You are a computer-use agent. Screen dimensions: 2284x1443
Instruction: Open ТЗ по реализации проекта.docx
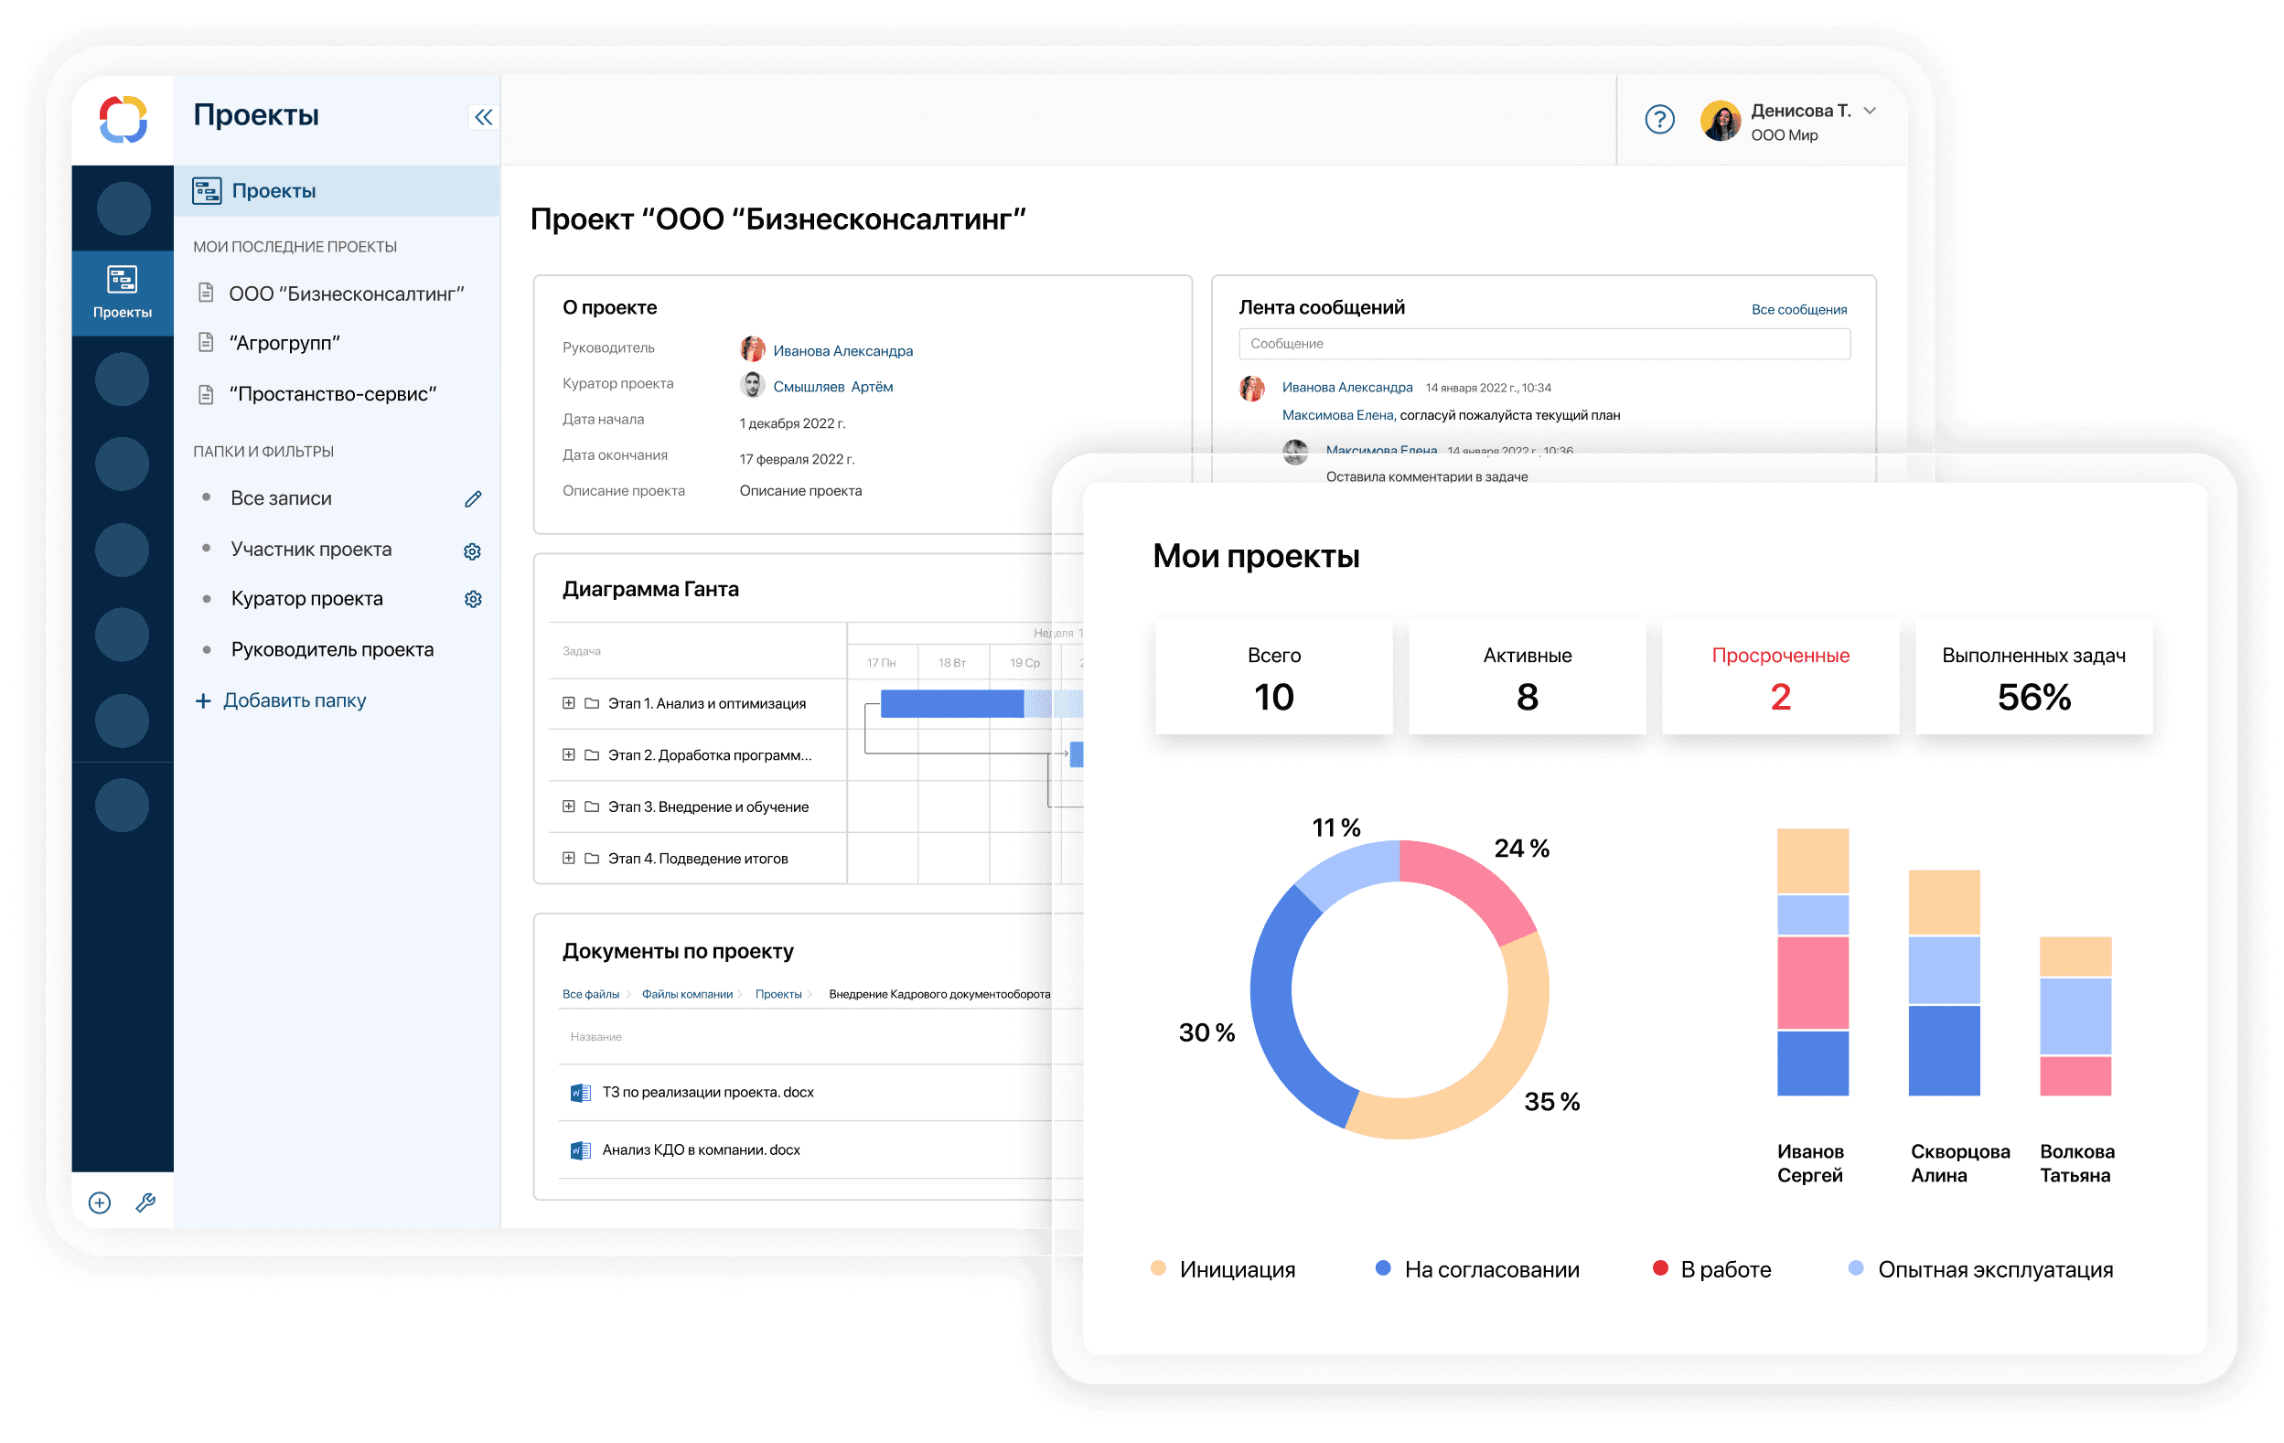709,1093
